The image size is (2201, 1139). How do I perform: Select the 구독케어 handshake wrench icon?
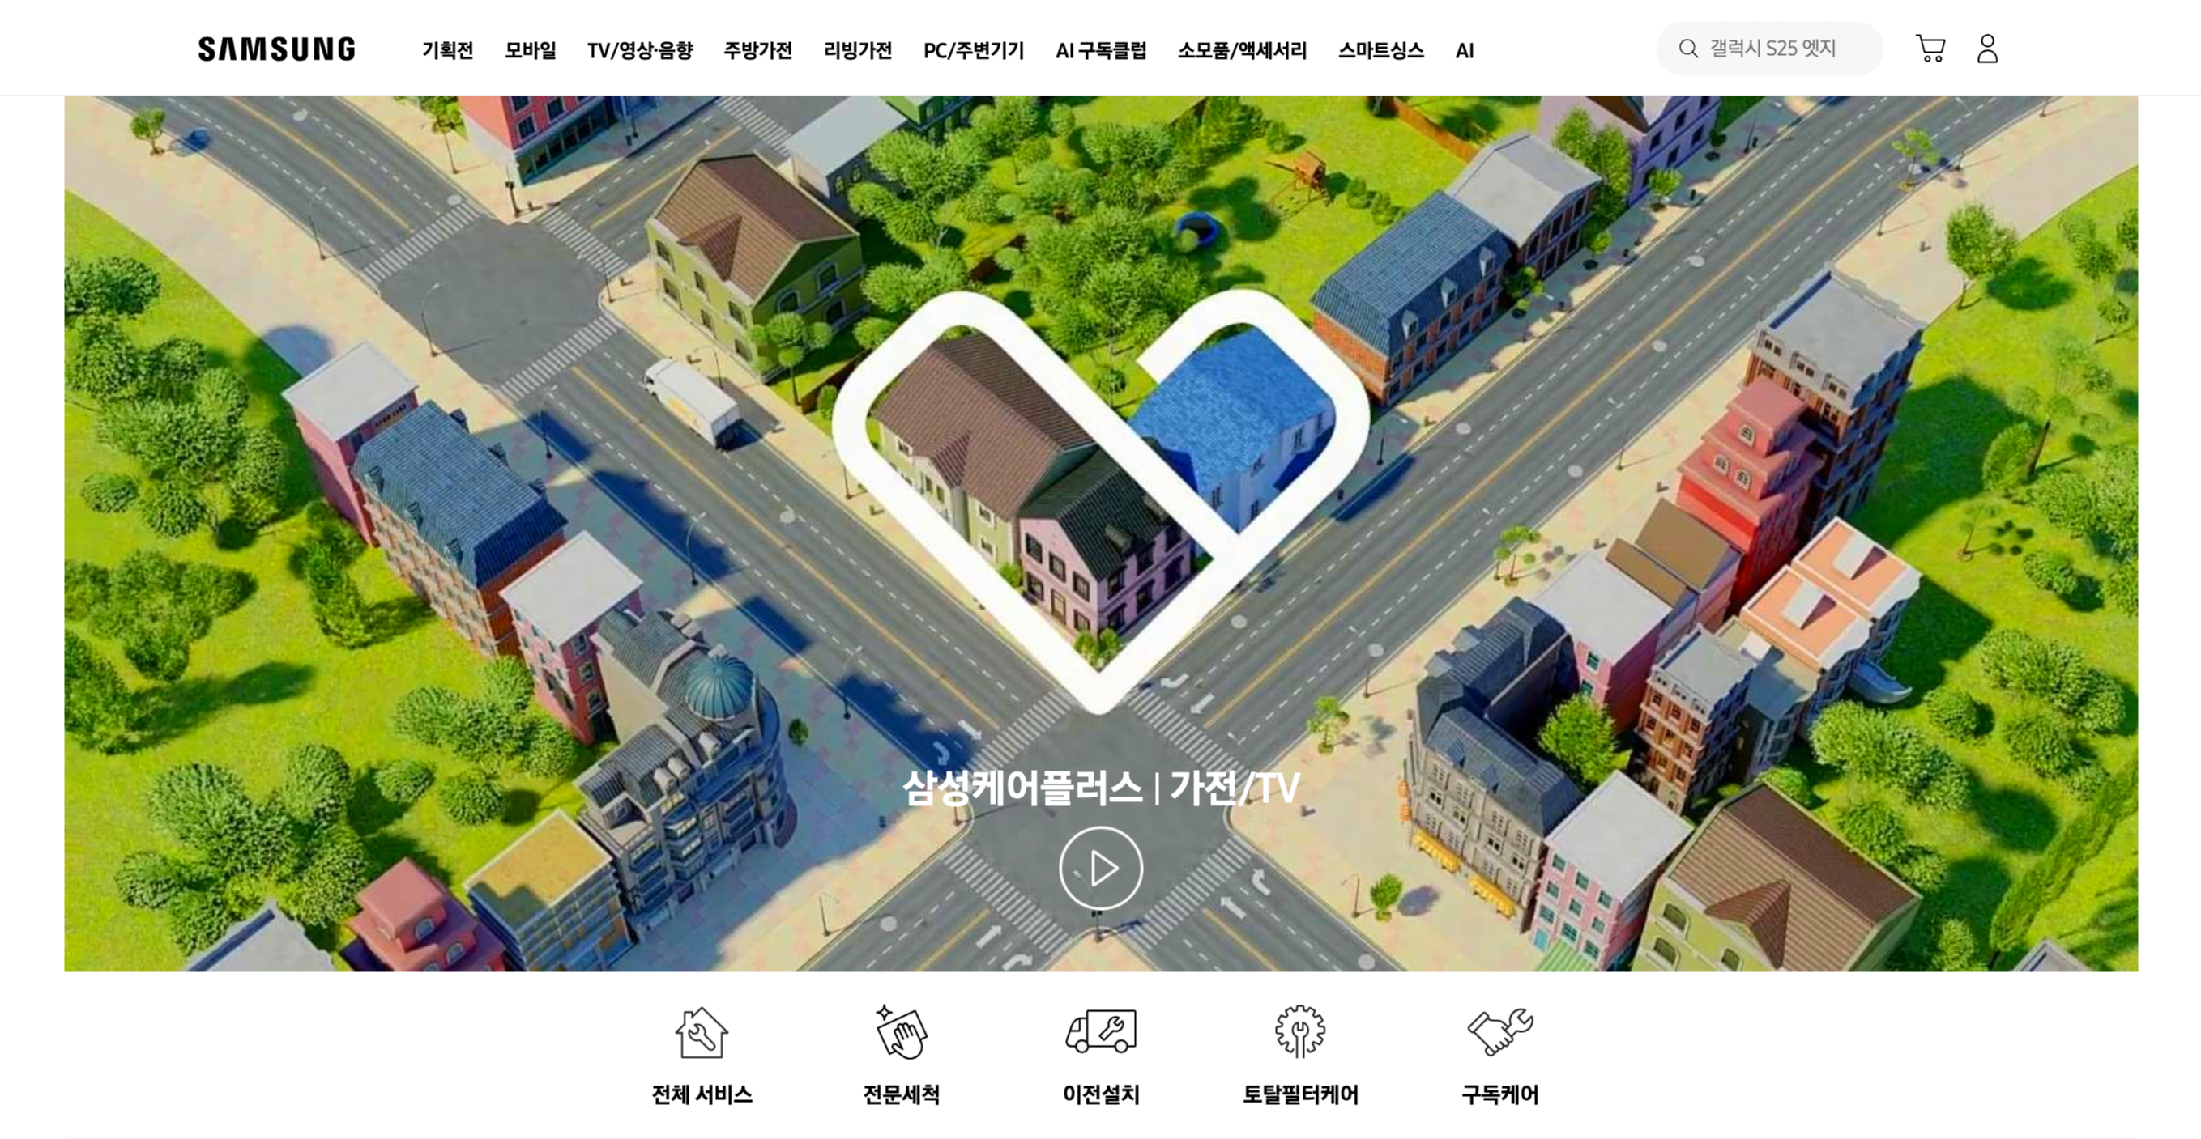(x=1499, y=1032)
